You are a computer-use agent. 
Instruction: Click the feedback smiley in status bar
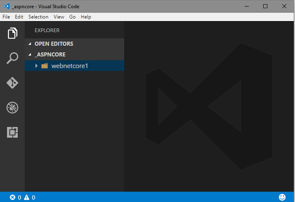click(x=282, y=197)
